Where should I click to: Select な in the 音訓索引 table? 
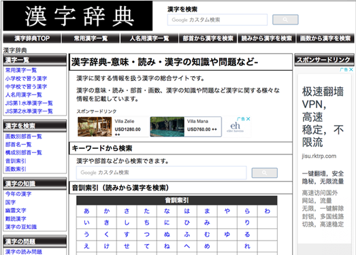(x=167, y=211)
